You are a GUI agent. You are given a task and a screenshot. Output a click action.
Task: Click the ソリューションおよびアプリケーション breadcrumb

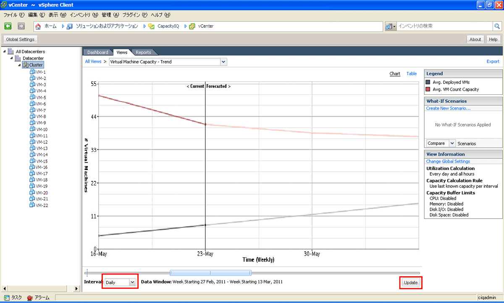tap(107, 26)
